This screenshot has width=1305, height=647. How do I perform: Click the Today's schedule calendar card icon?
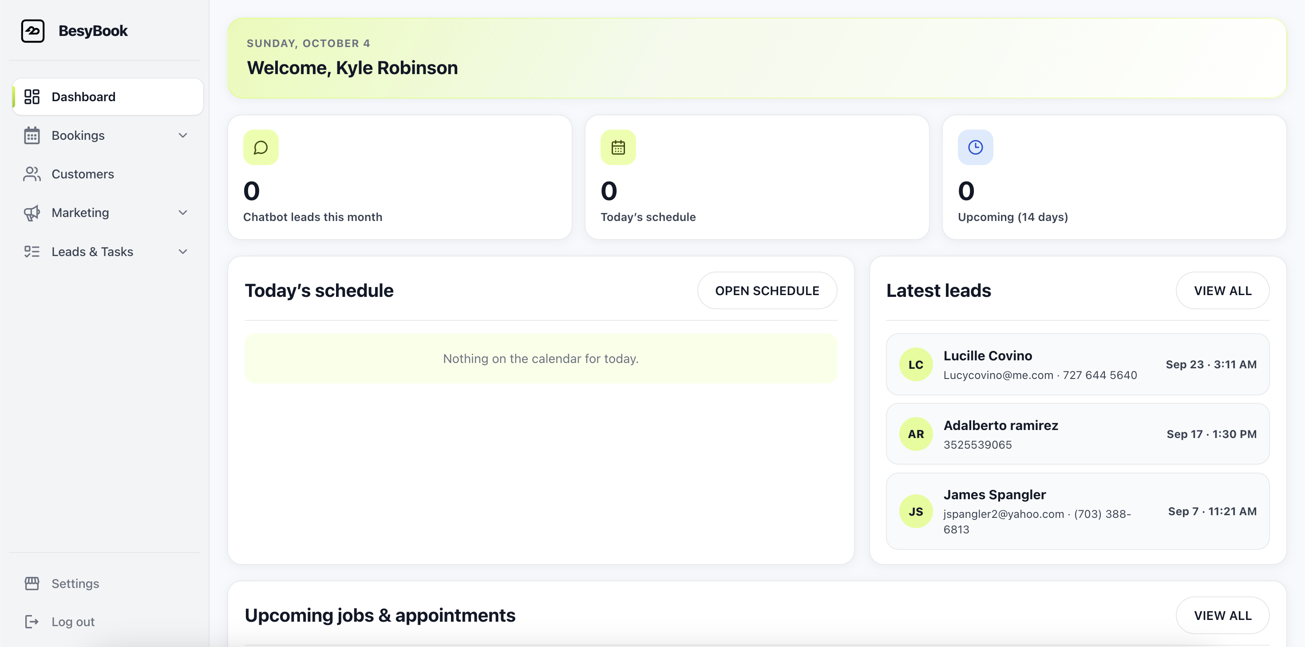(618, 147)
